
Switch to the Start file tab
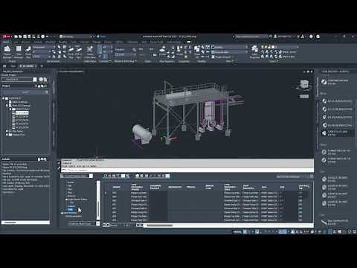point(13,66)
